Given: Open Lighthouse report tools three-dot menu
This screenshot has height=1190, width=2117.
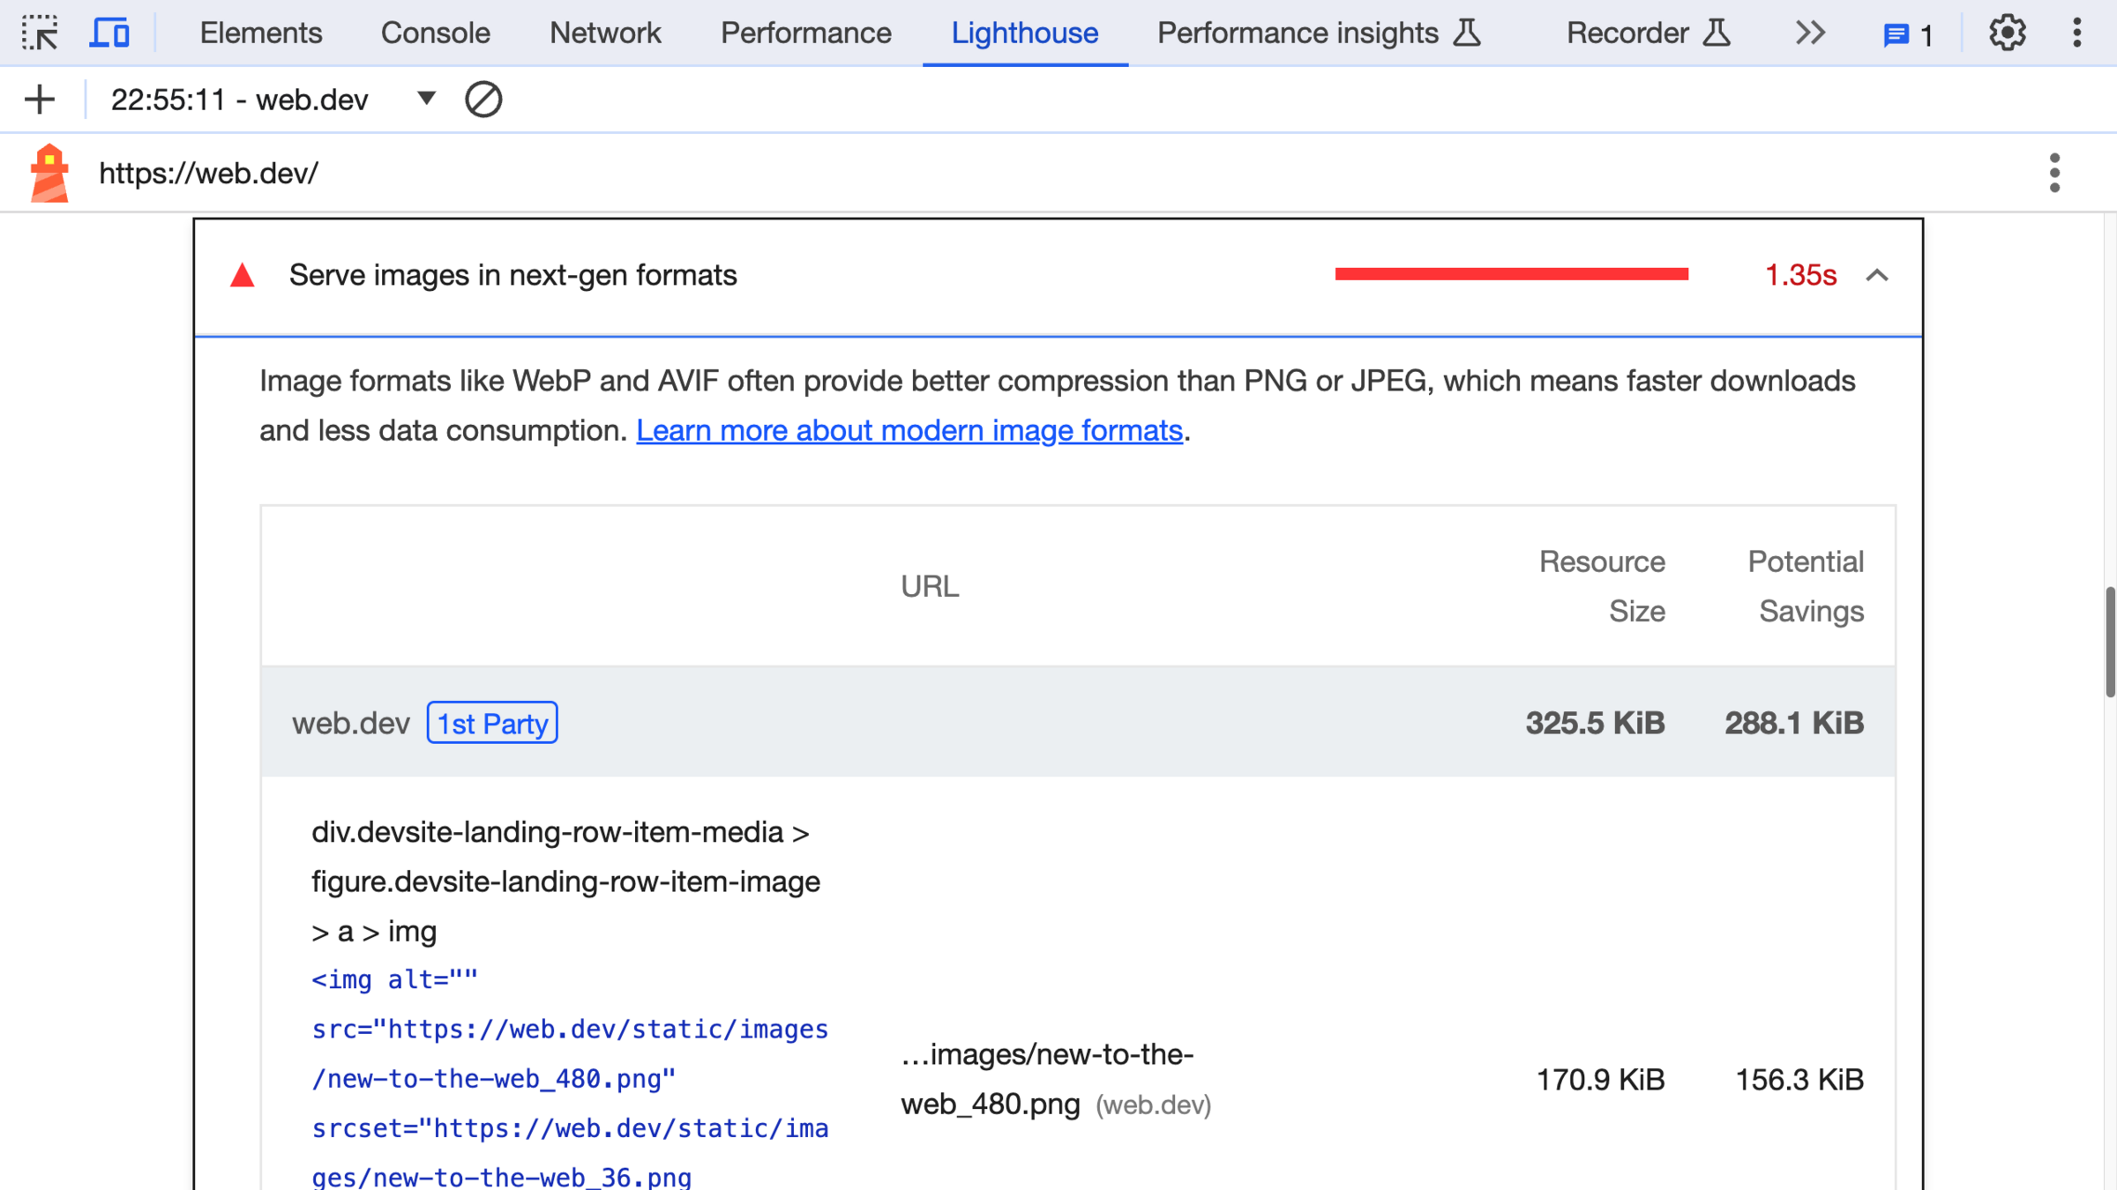Looking at the screenshot, I should point(2054,173).
